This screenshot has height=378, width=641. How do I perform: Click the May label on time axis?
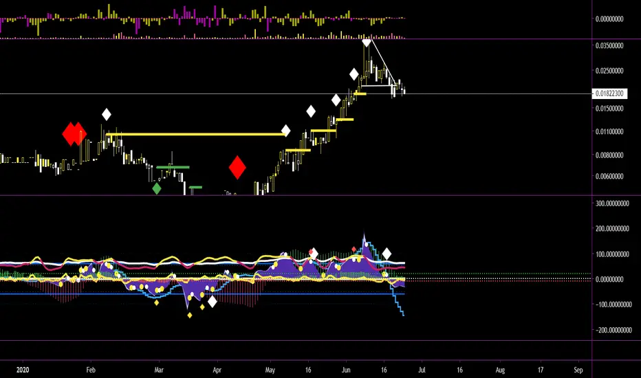[270, 370]
